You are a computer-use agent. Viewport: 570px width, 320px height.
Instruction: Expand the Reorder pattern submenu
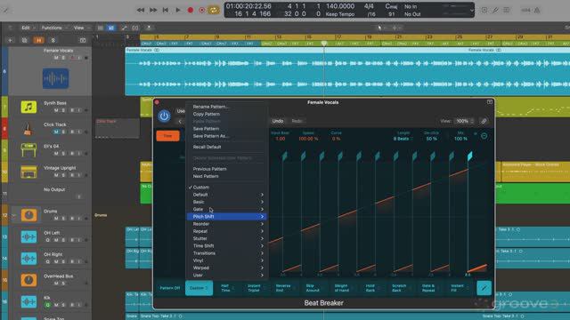click(x=227, y=224)
